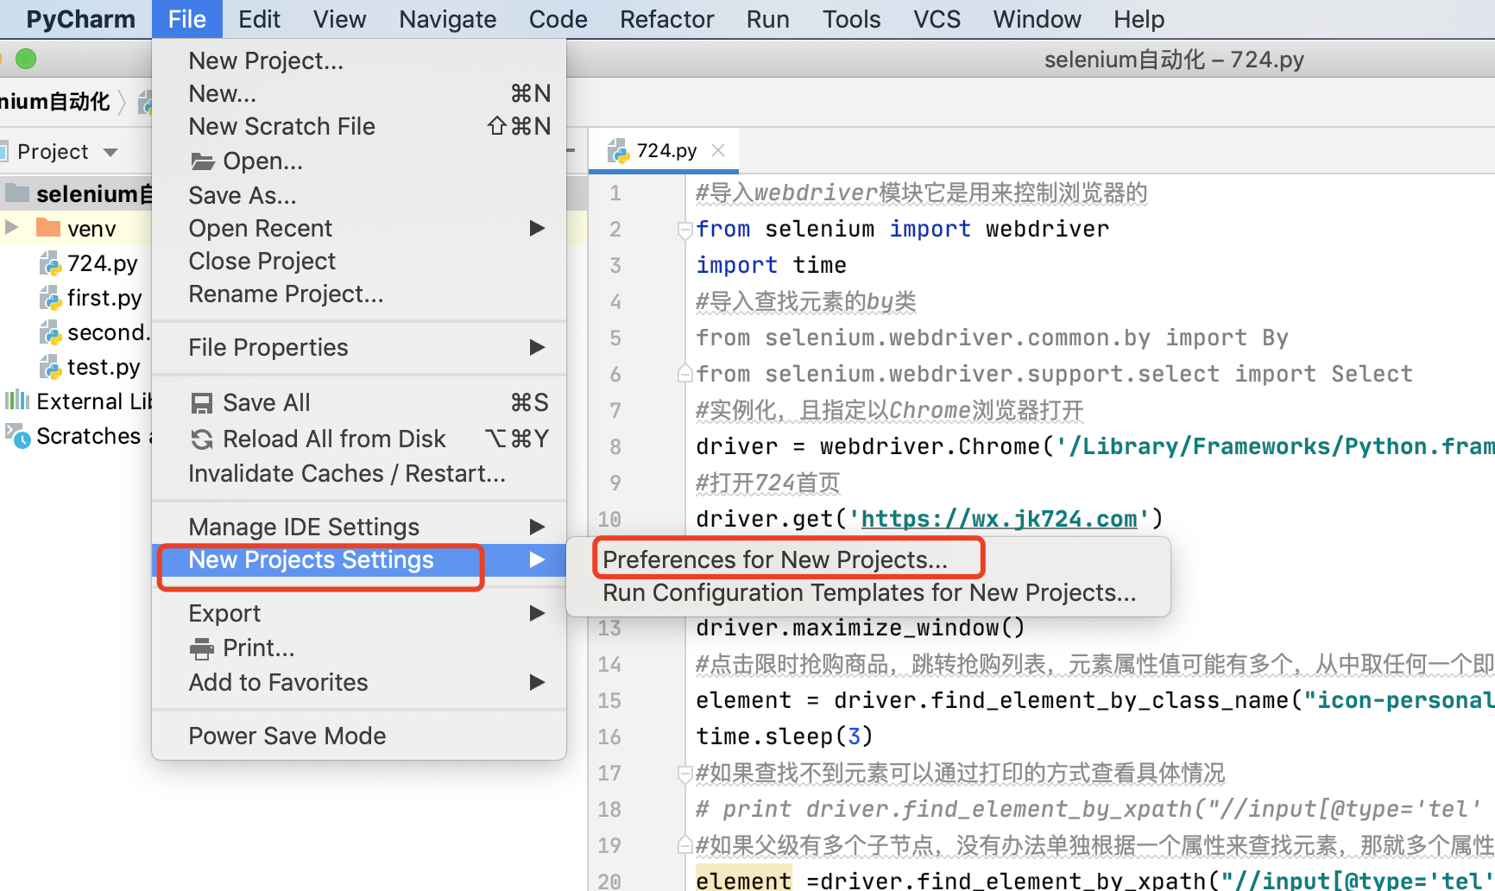Open the Edit menu
Image resolution: width=1495 pixels, height=891 pixels.
click(259, 19)
